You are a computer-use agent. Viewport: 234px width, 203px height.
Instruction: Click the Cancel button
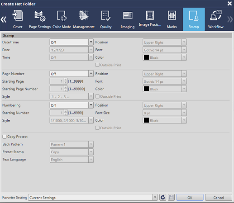(219, 198)
